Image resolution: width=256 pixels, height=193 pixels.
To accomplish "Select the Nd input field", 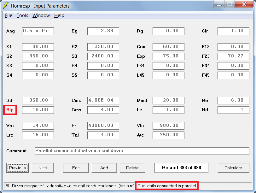I will (234, 110).
